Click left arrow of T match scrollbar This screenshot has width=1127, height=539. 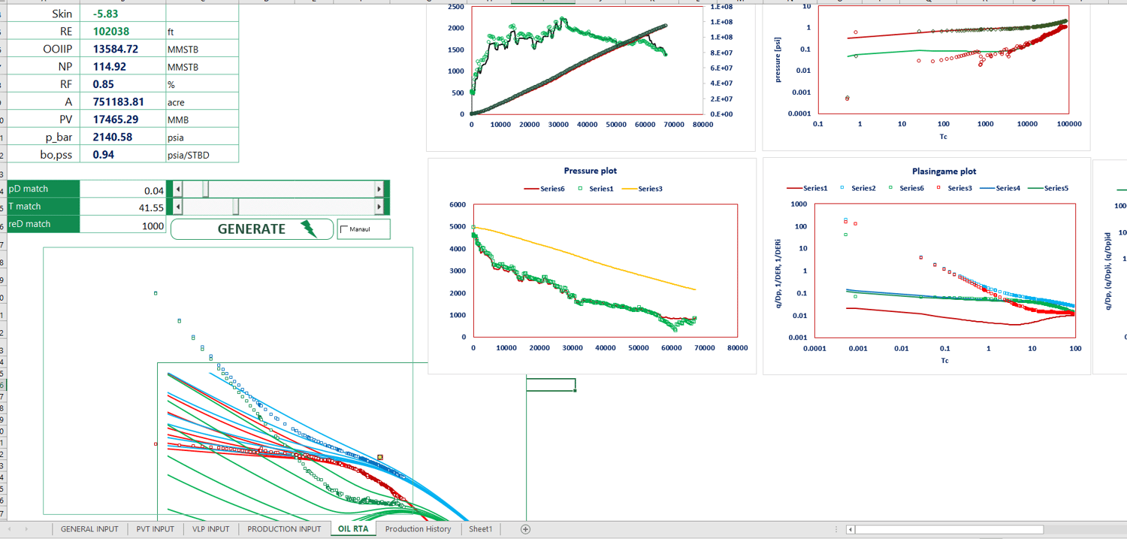(x=178, y=206)
